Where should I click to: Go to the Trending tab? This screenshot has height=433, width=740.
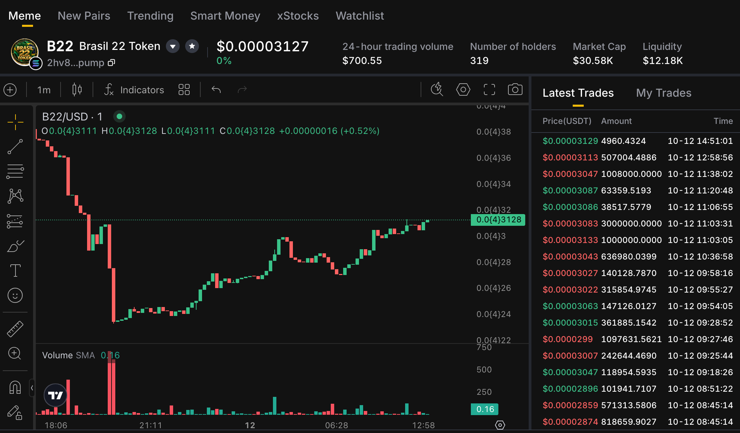coord(150,16)
